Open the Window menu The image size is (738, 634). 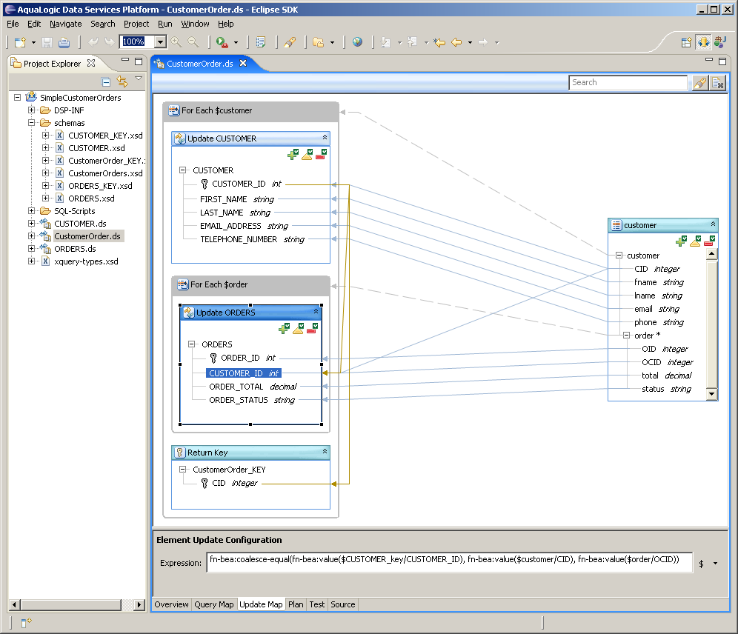click(x=195, y=24)
